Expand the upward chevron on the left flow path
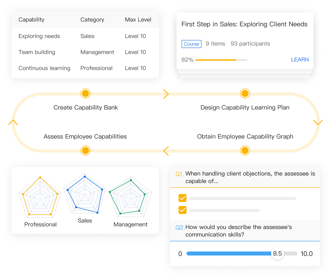The width and height of the screenshot is (333, 277). 13,122
